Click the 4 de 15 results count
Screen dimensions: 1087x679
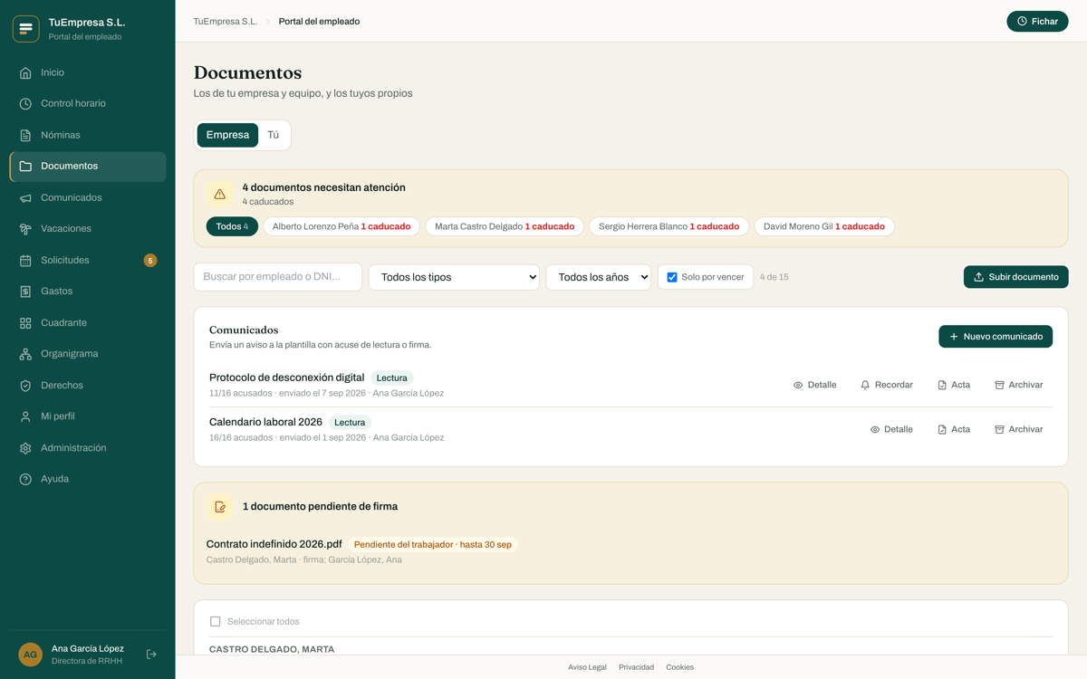pos(774,277)
